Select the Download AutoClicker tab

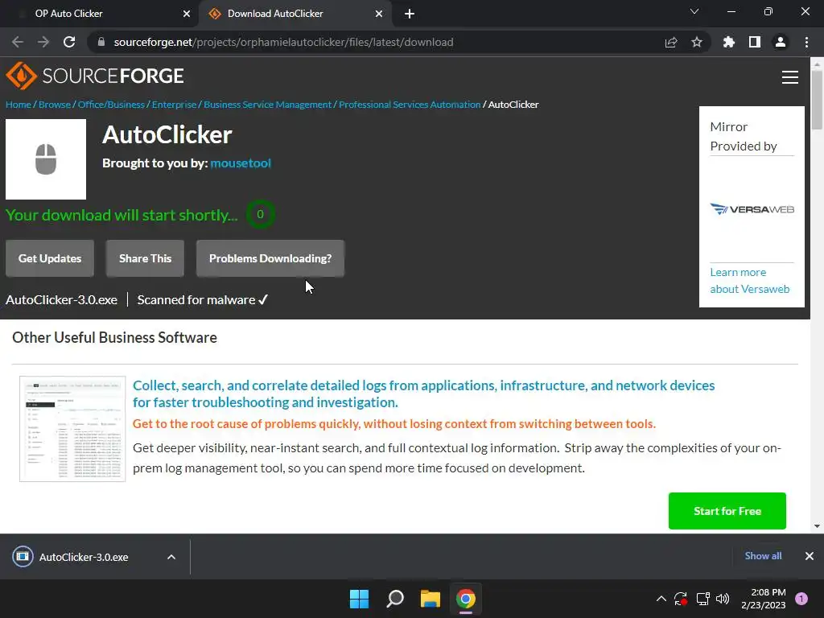tap(295, 14)
